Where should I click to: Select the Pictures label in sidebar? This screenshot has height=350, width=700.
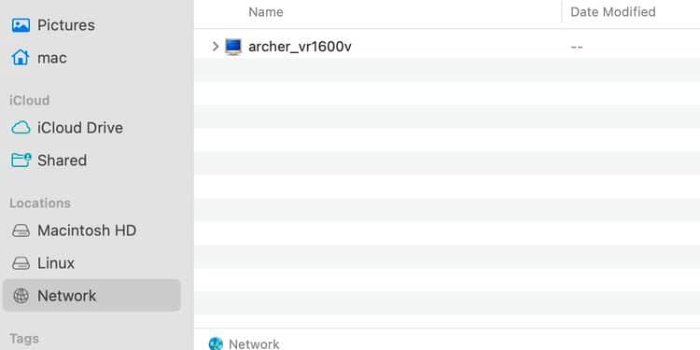(x=66, y=25)
